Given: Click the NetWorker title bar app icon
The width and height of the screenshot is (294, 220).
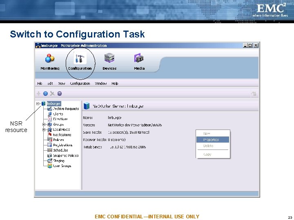Looking at the screenshot, I should click(38, 46).
